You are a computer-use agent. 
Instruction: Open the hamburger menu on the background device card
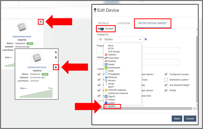[41, 22]
